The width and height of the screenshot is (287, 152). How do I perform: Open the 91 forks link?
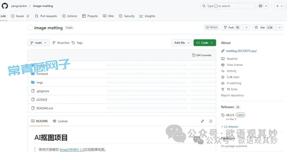[x=232, y=89]
